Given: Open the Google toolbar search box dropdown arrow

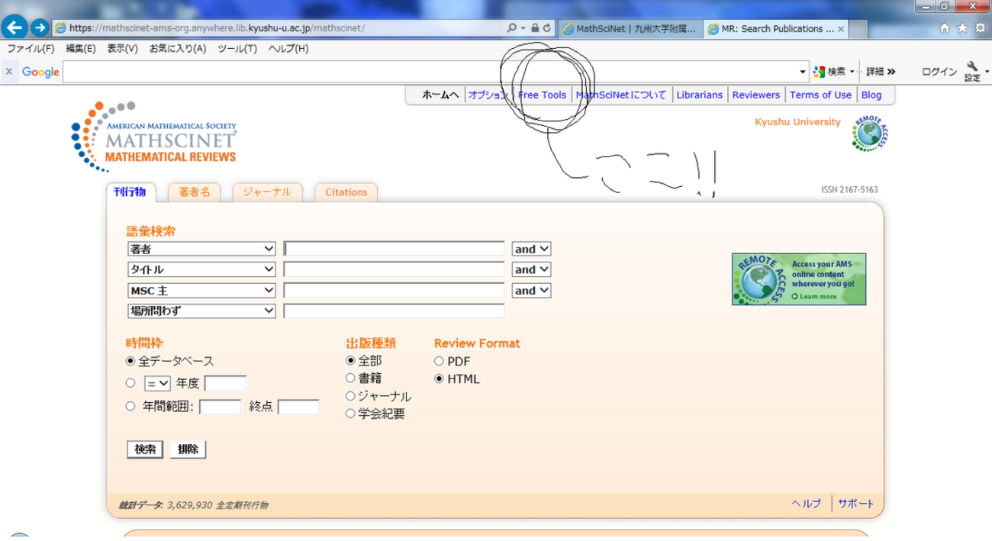Looking at the screenshot, I should 803,72.
